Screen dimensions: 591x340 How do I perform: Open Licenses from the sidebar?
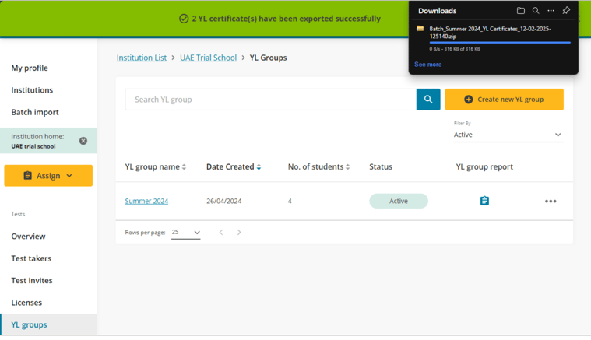click(26, 303)
